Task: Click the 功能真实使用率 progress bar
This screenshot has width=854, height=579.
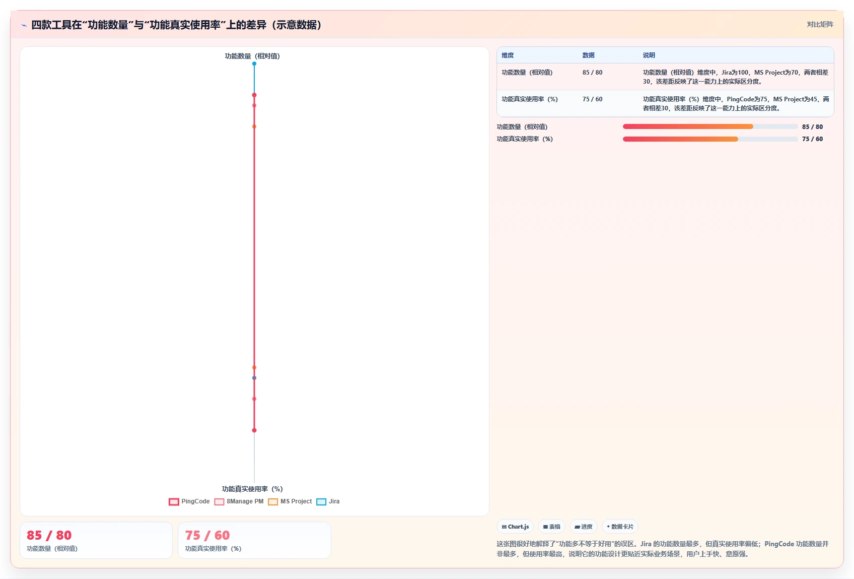Action: (710, 139)
